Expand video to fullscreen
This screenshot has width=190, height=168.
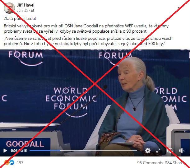(158, 151)
